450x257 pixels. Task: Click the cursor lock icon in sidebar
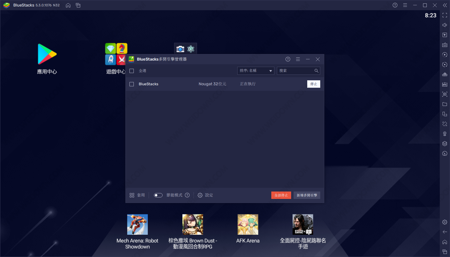point(445,35)
